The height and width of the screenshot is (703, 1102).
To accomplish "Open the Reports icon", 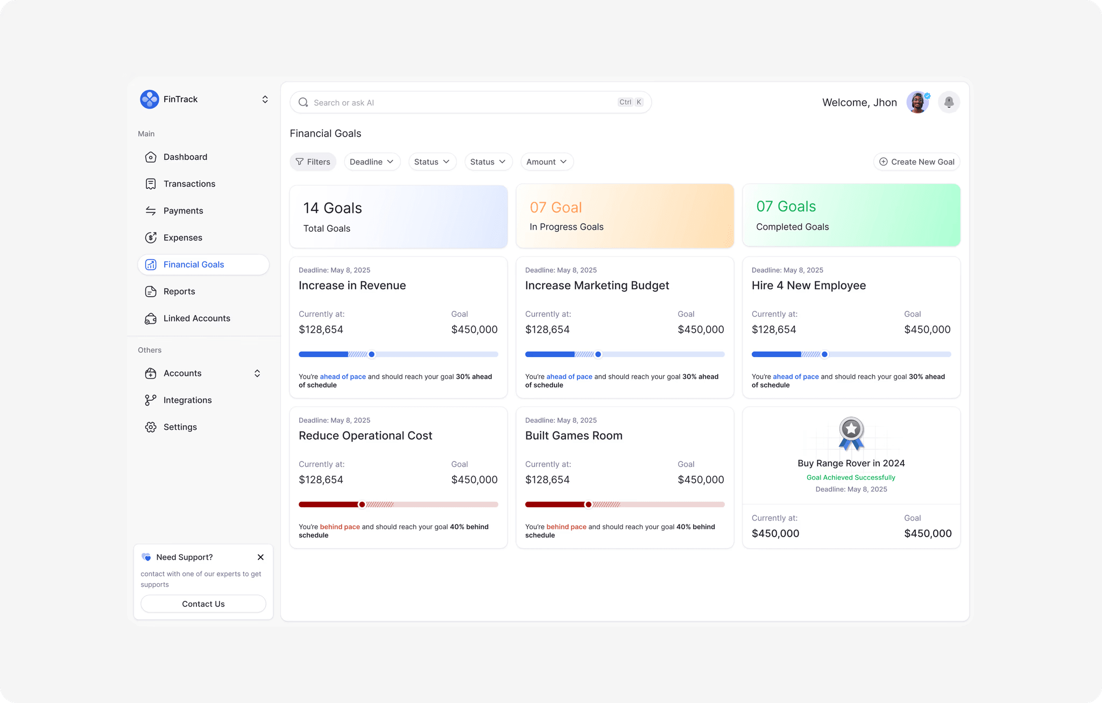I will coord(150,291).
